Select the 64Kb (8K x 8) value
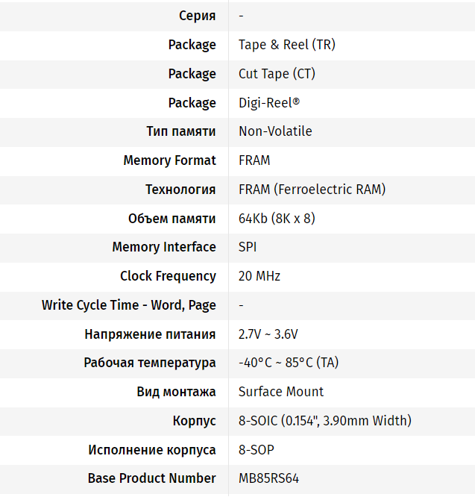 pyautogui.click(x=277, y=219)
